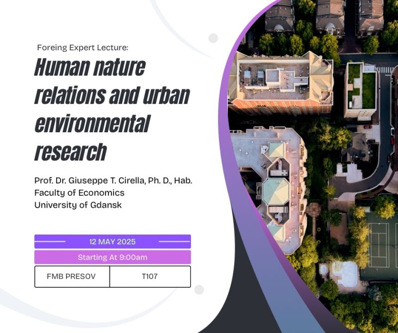398x333 pixels.
Task: Select the word "environmental" in the title
Action: (x=92, y=123)
